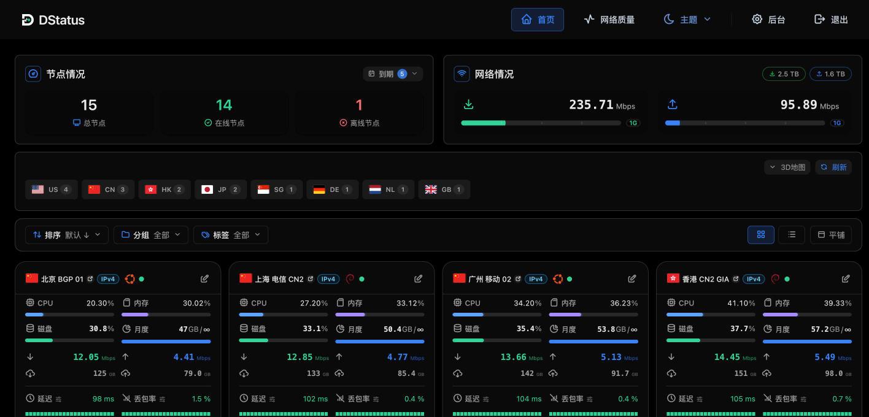Click 延迟 settings icon on 上海 电信 CN2

coord(272,399)
